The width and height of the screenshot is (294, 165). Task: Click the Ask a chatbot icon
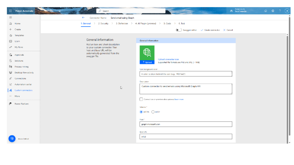coord(12,139)
